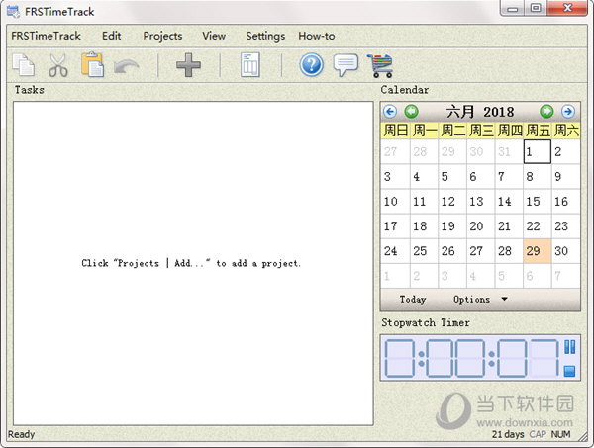Click the 周五 weekday header

pos(538,131)
